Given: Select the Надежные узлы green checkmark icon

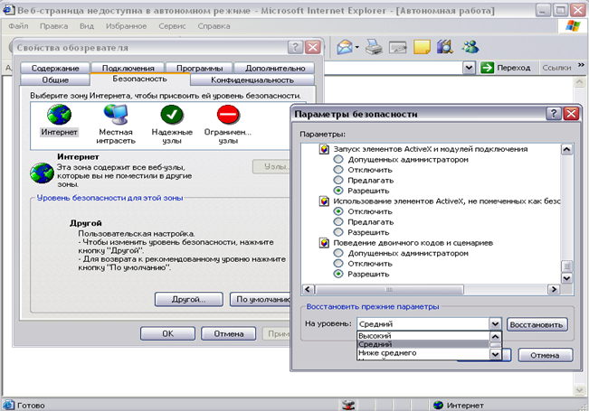Looking at the screenshot, I should pos(171,115).
